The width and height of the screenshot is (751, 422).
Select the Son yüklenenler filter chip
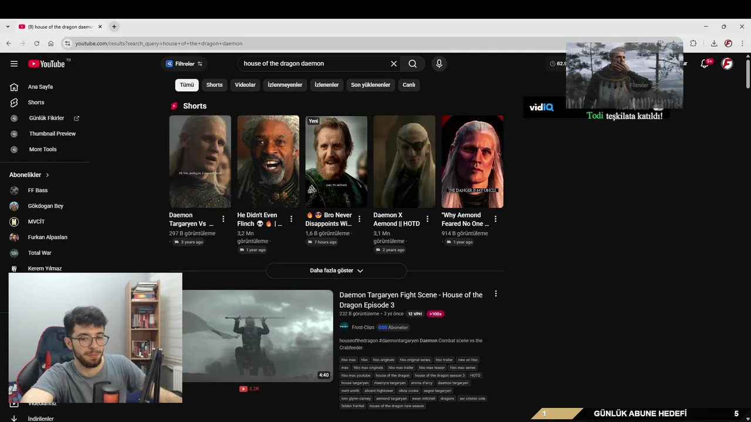pos(371,85)
